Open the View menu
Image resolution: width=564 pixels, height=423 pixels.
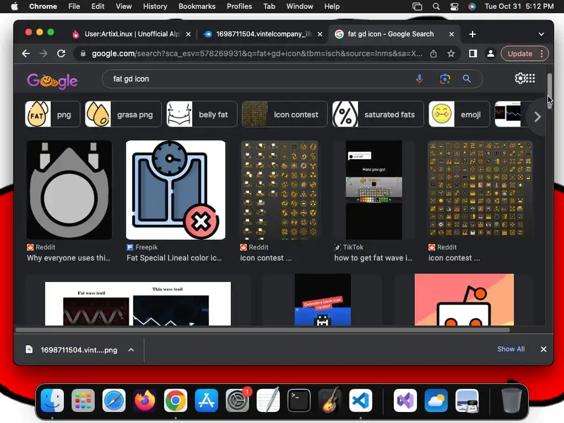coord(123,7)
